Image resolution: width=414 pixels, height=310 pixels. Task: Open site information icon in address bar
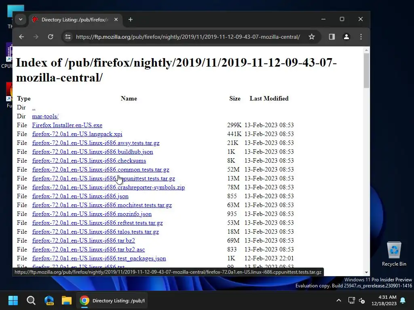pos(68,37)
